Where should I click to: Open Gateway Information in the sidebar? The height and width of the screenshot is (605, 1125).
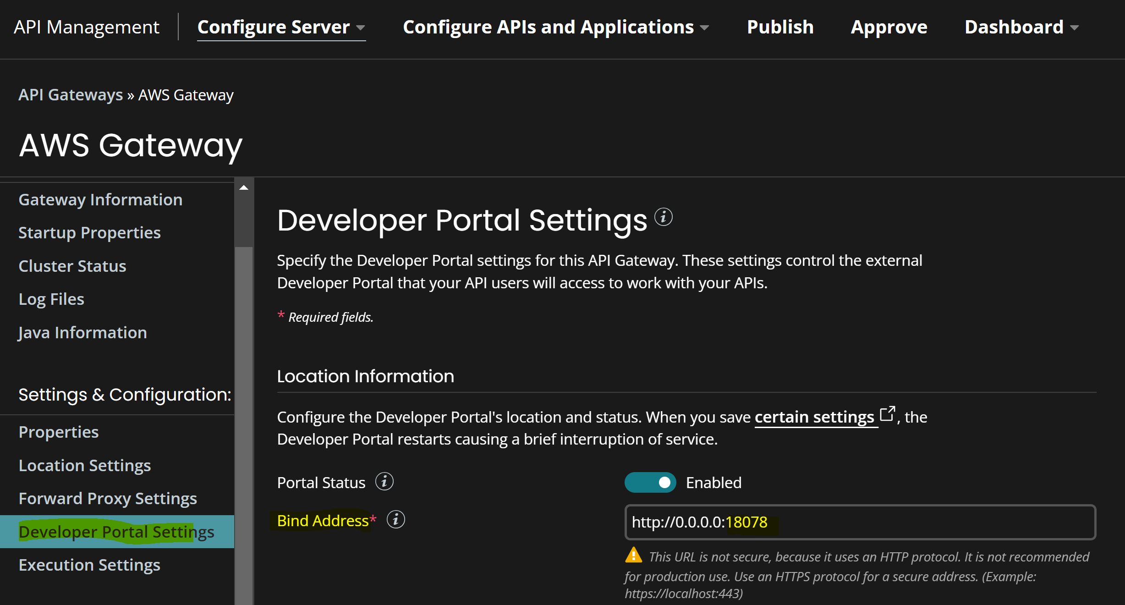point(100,199)
